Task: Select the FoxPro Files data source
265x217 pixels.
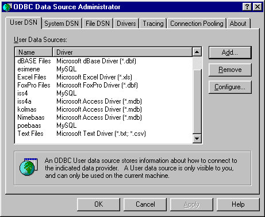Action: click(34, 85)
